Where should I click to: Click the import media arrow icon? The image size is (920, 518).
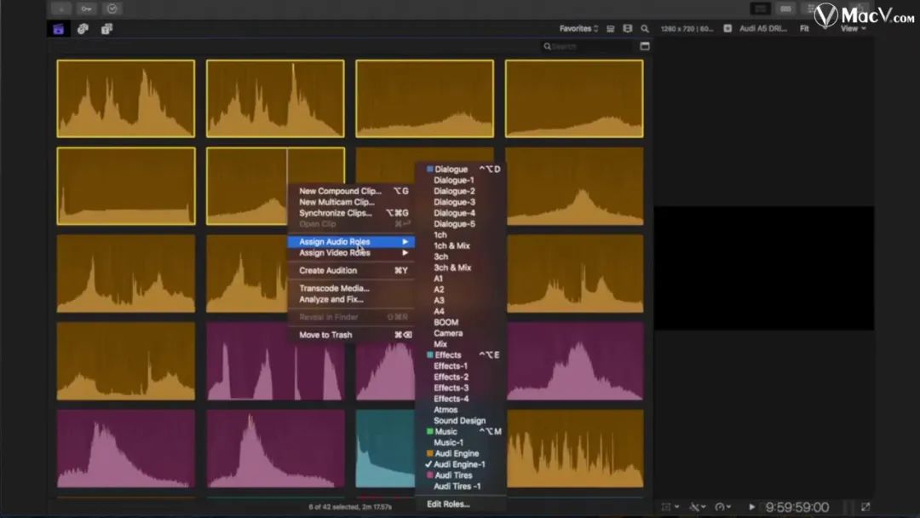pyautogui.click(x=61, y=9)
